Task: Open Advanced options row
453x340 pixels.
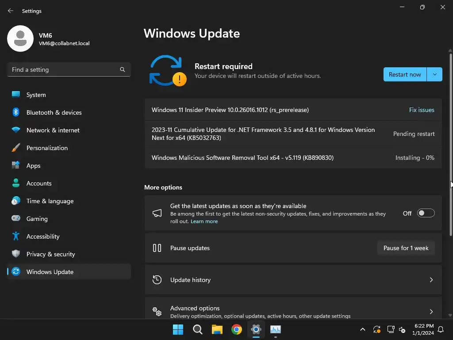Action: point(293,308)
